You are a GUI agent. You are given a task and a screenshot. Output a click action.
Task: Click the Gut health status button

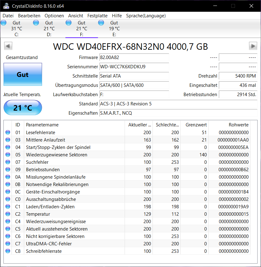click(23, 74)
